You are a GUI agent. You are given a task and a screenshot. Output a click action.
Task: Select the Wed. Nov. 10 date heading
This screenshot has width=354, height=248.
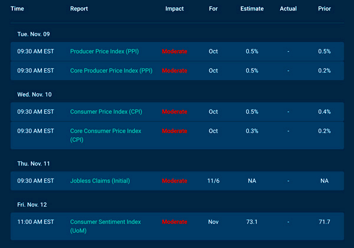34,94
